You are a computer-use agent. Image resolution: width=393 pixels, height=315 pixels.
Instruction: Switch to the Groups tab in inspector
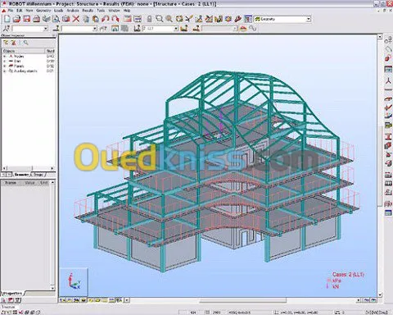click(38, 175)
